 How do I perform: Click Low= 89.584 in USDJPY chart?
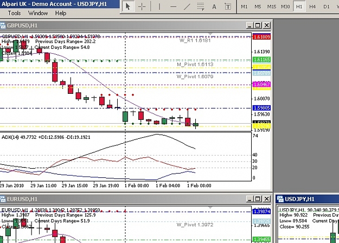[293, 221]
